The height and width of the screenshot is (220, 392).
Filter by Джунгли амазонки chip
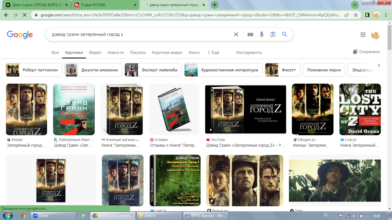(93, 70)
